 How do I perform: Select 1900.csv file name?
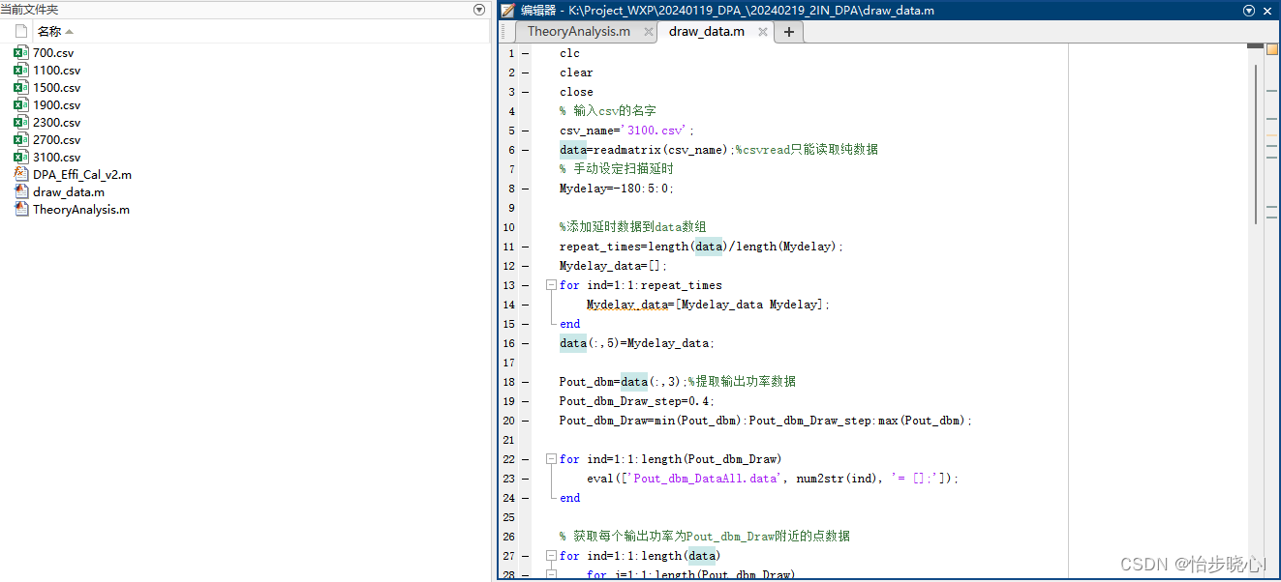[57, 105]
